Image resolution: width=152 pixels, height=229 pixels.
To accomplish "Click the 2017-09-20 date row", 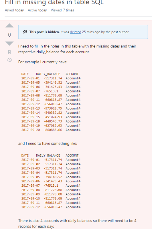I will coord(51,130).
